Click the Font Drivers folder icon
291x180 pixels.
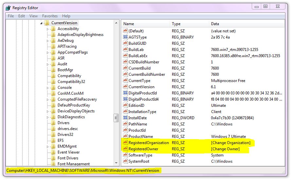tap(53, 158)
